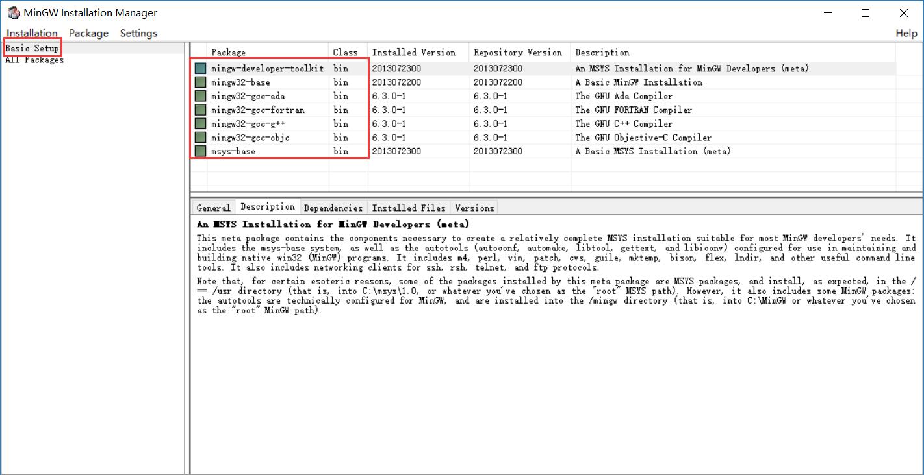Screen dimensions: 924x475
Task: Click 'The GNU FORTRAN Compiler' description
Action: 634,110
